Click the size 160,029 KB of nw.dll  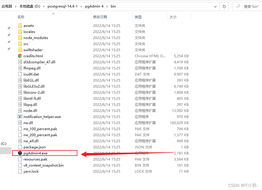coord(179,123)
